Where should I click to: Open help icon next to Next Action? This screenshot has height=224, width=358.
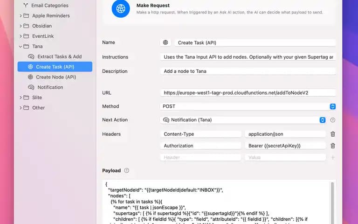coord(333,120)
